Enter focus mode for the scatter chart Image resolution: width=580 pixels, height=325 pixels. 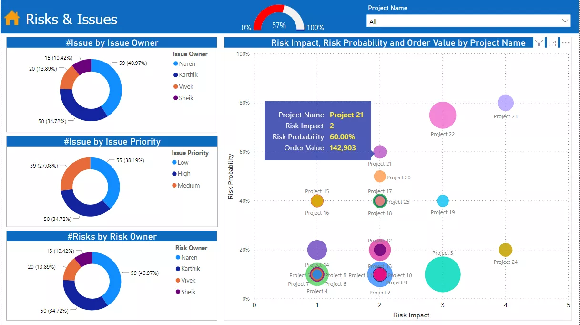(x=552, y=43)
